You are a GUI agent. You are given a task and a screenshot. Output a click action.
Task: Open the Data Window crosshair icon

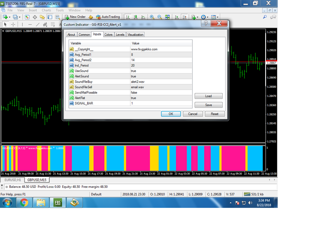point(35,17)
